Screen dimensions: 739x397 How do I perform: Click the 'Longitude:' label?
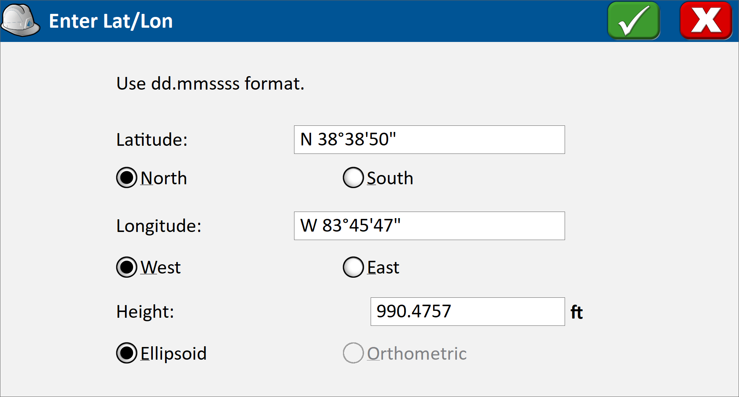coord(159,226)
